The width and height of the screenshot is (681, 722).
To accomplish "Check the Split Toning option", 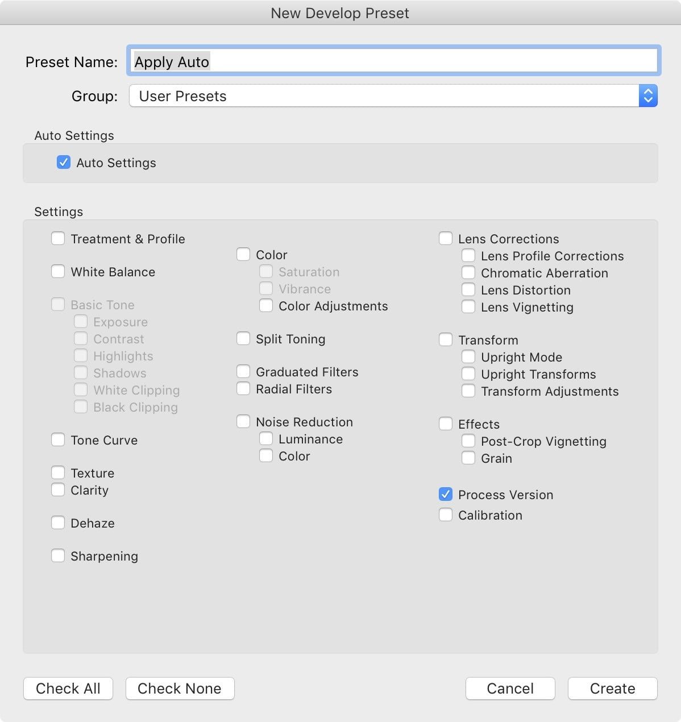I will pyautogui.click(x=243, y=339).
